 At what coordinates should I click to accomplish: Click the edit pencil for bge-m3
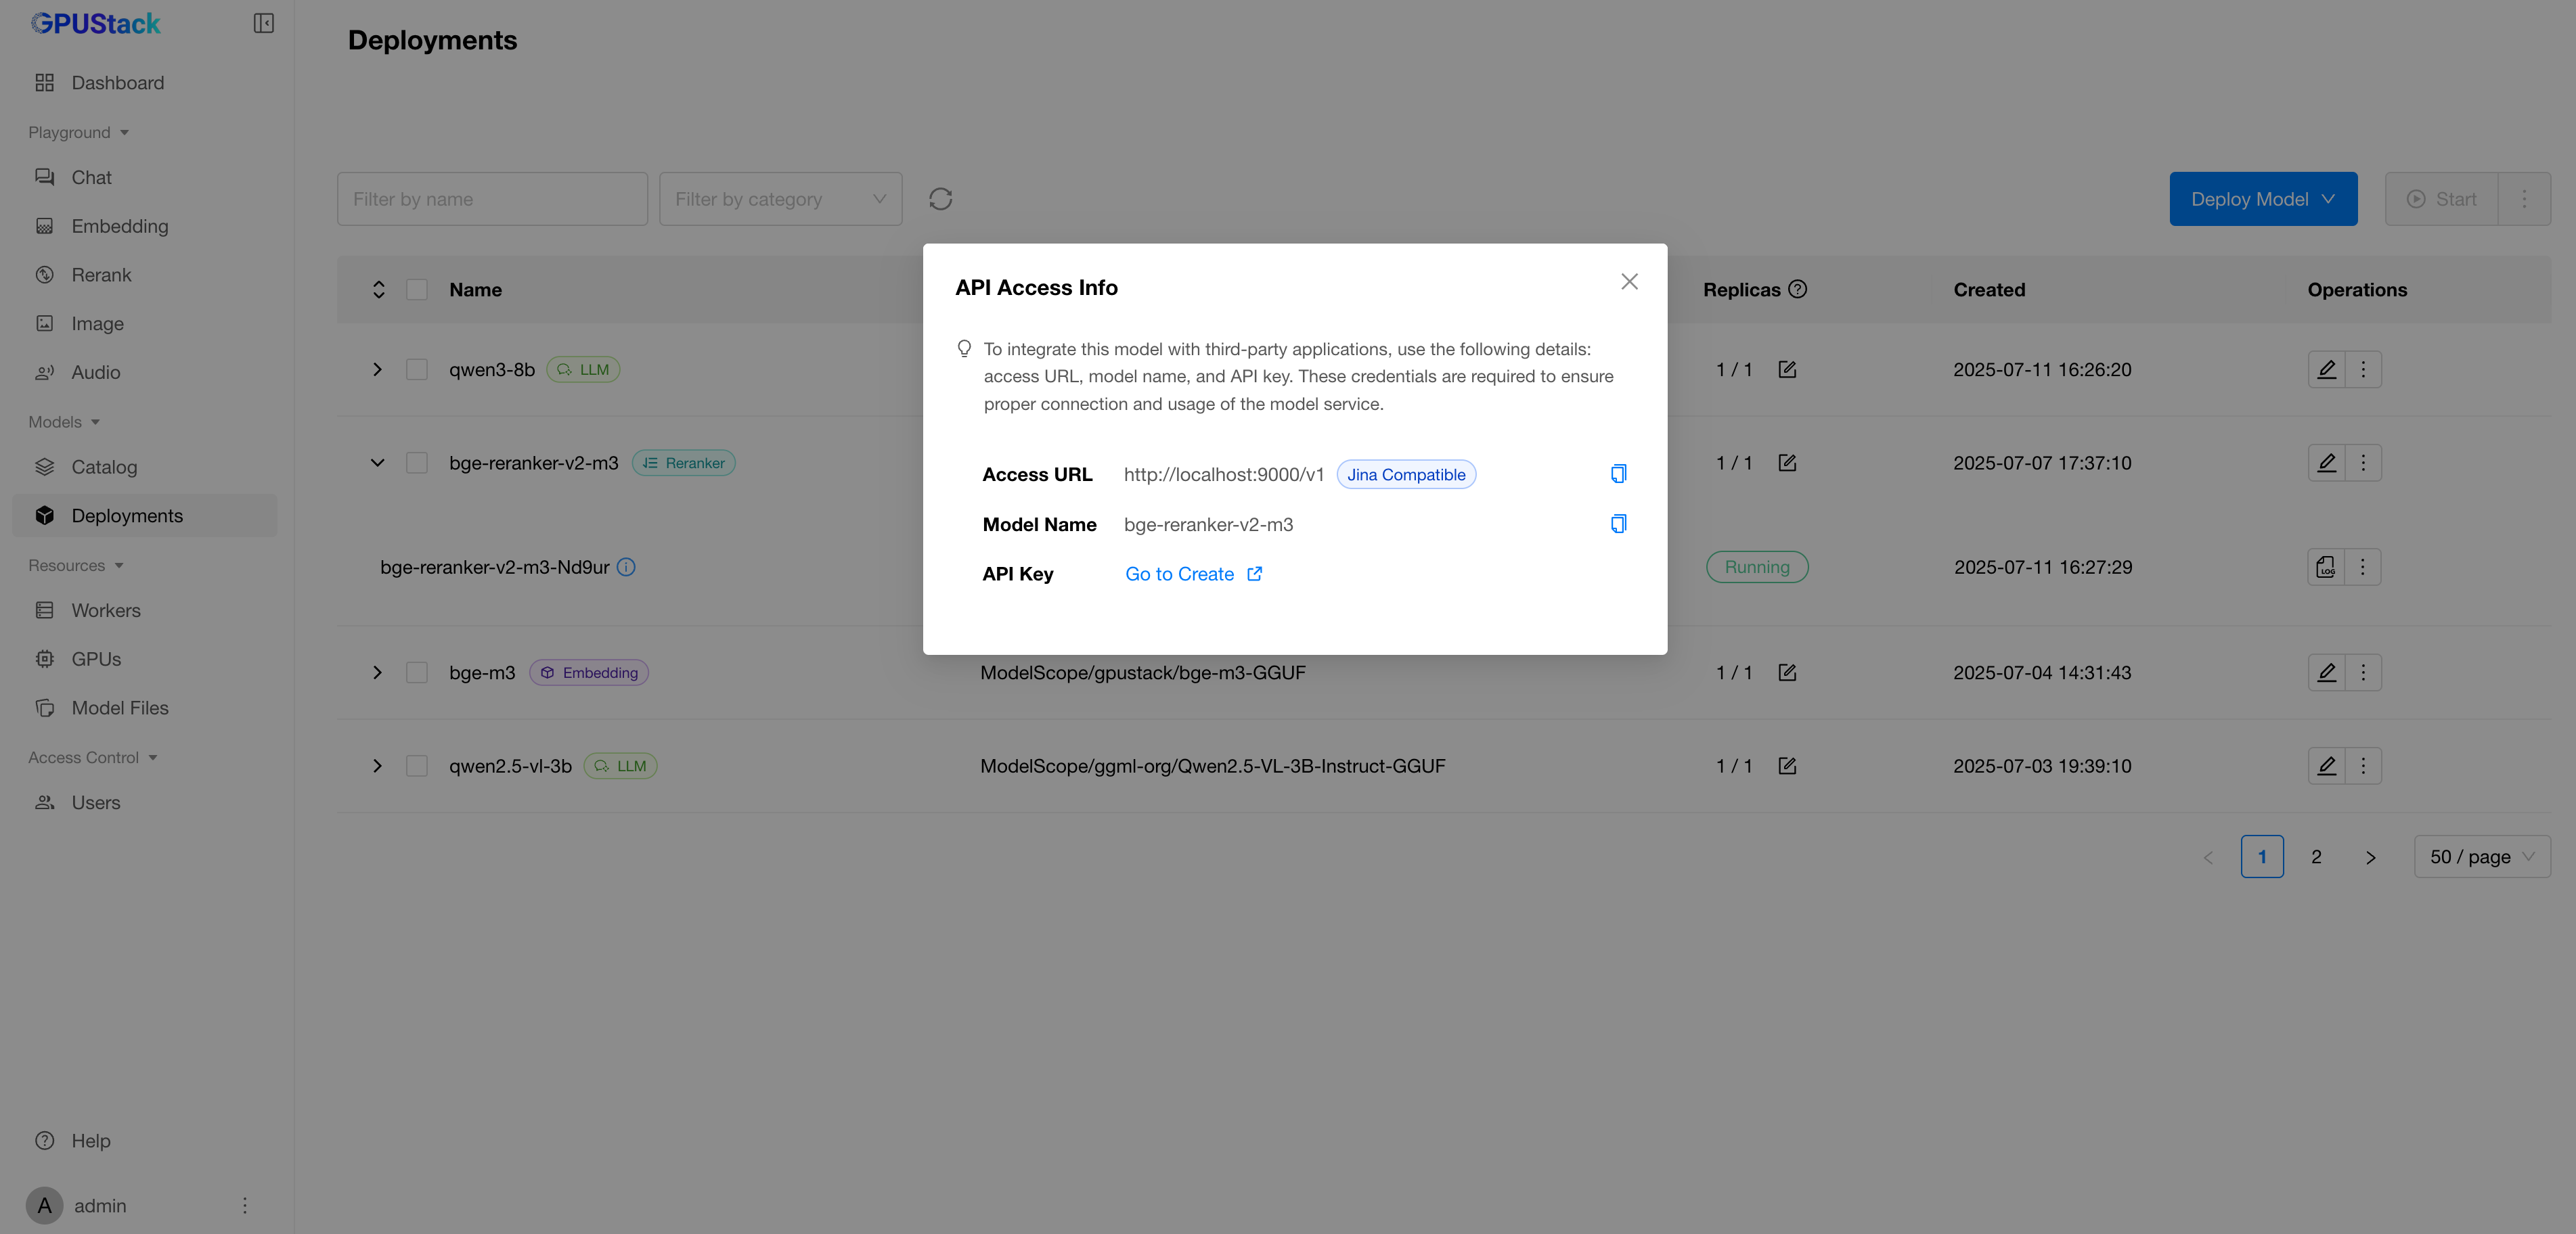coord(2326,672)
